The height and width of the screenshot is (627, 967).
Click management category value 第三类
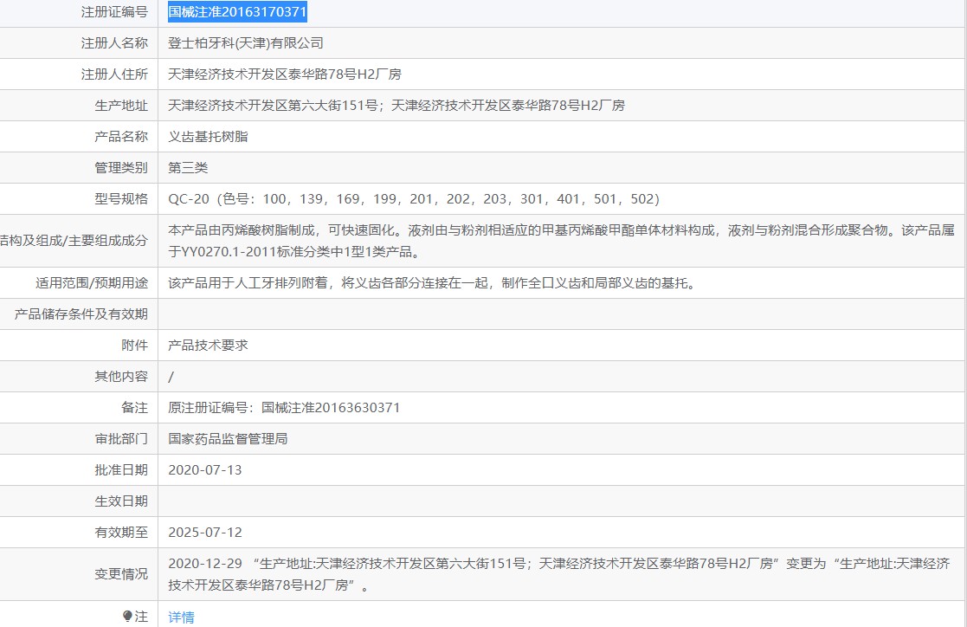188,167
